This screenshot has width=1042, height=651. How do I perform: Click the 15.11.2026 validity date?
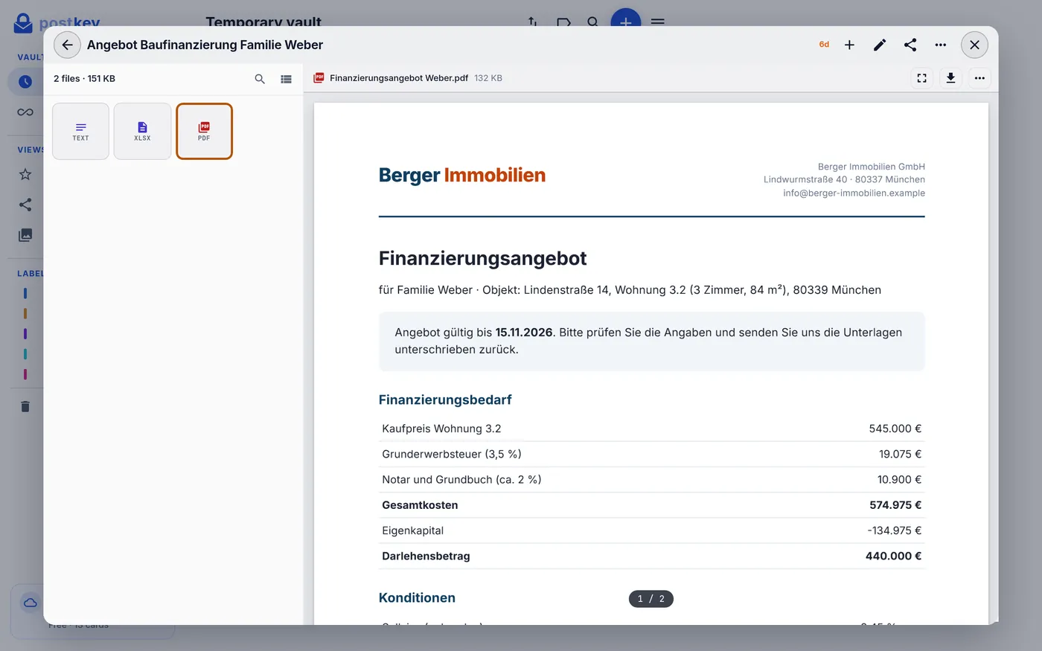click(x=524, y=333)
